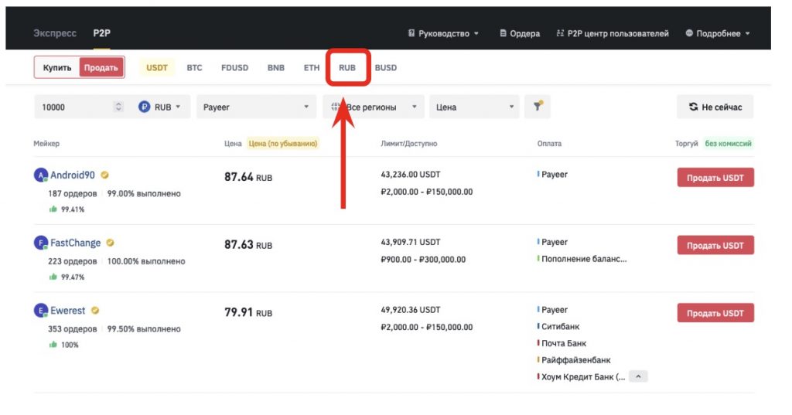This screenshot has height=415, width=792.
Task: Open P2P центр пользователей
Action: click(613, 33)
